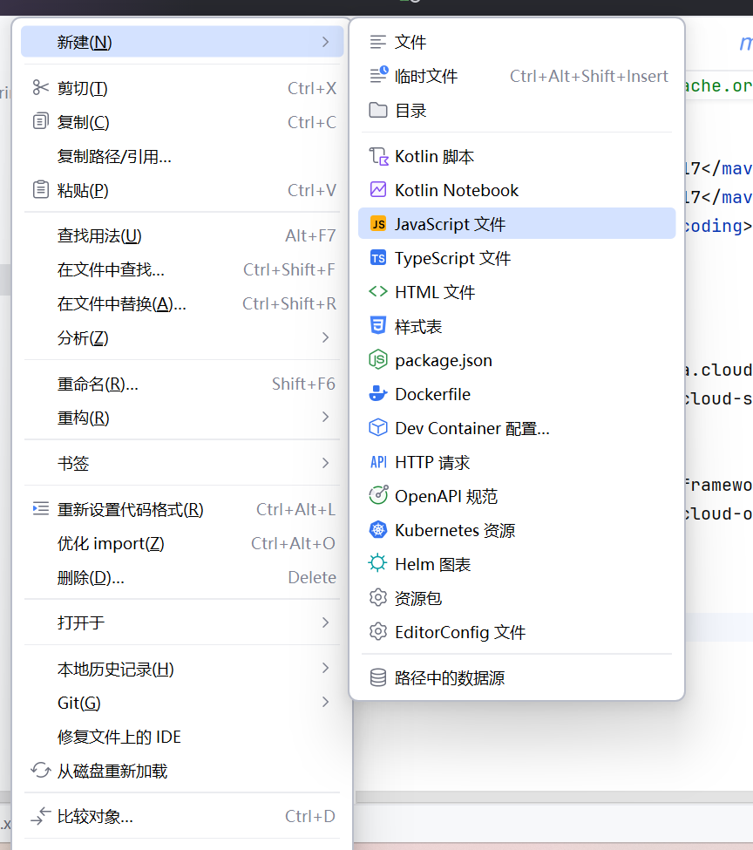Click the copy icon beside 复制(C)
Screen dimensions: 753x850
tap(41, 121)
